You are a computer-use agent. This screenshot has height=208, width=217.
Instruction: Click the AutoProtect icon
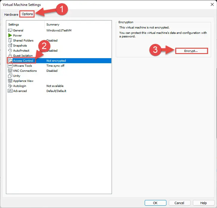coord(10,50)
